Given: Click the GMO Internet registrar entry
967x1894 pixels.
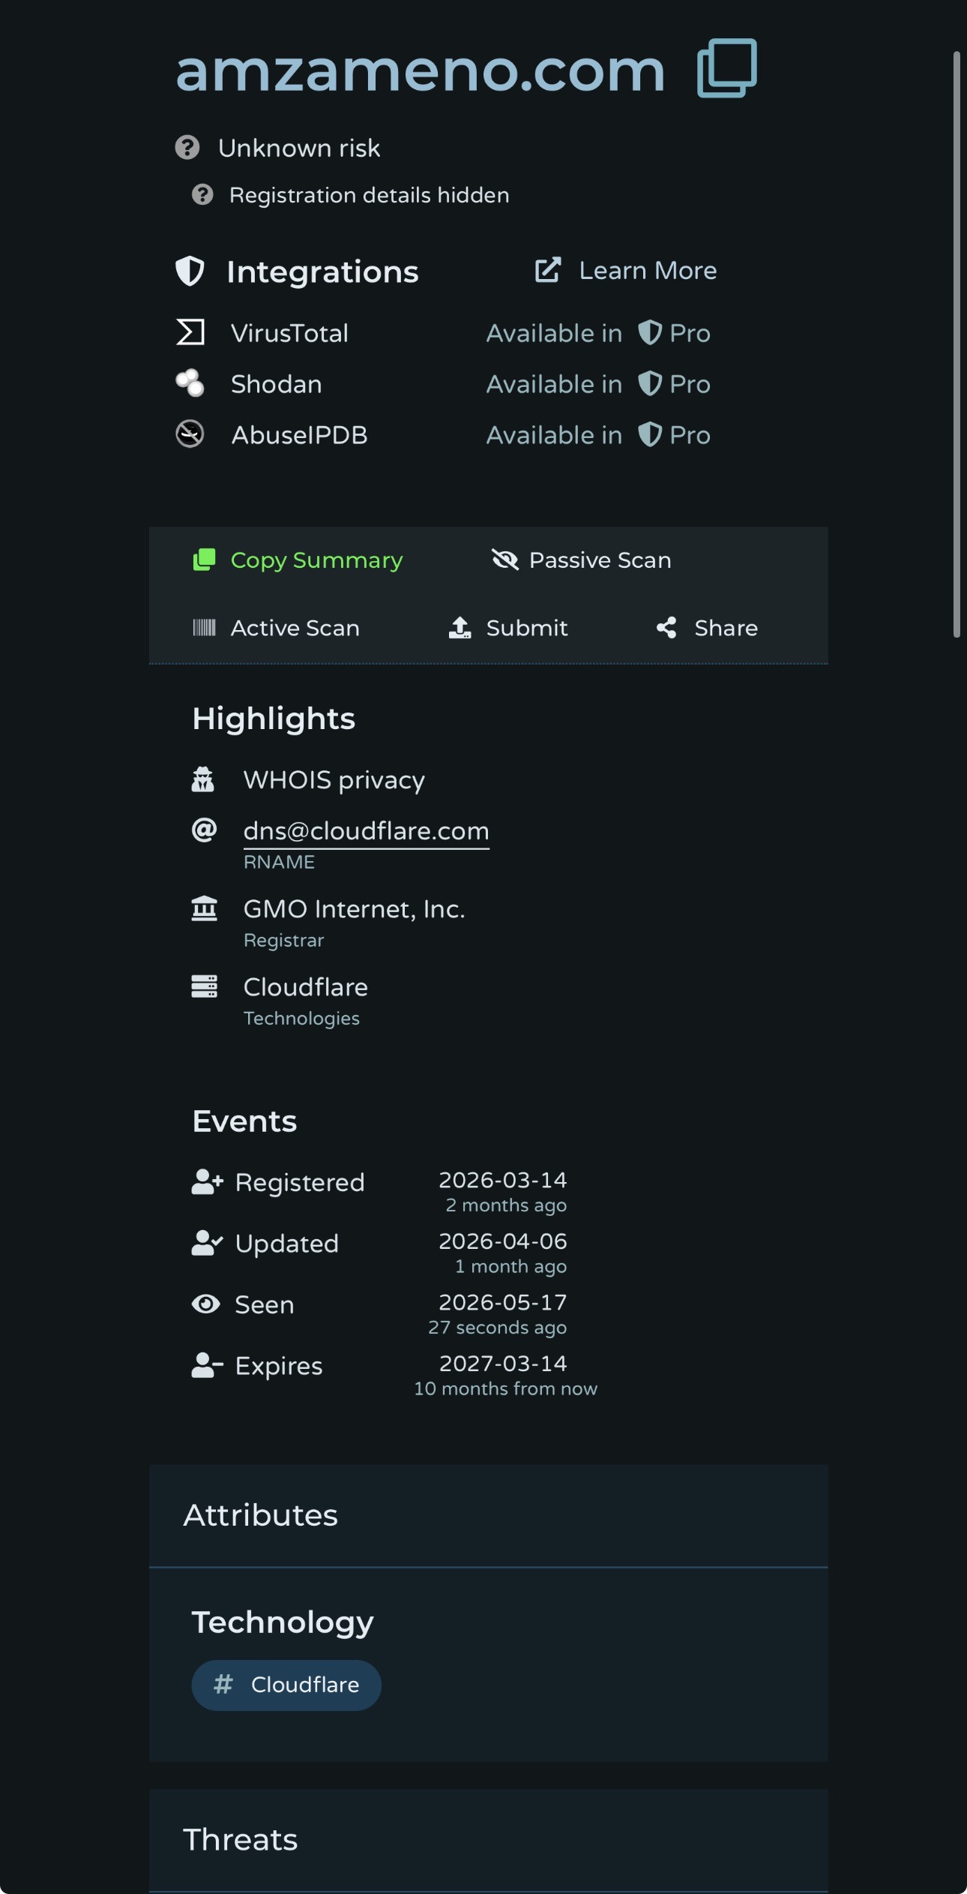Looking at the screenshot, I should 354,909.
